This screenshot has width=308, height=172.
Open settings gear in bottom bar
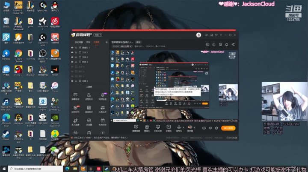tap(216, 128)
